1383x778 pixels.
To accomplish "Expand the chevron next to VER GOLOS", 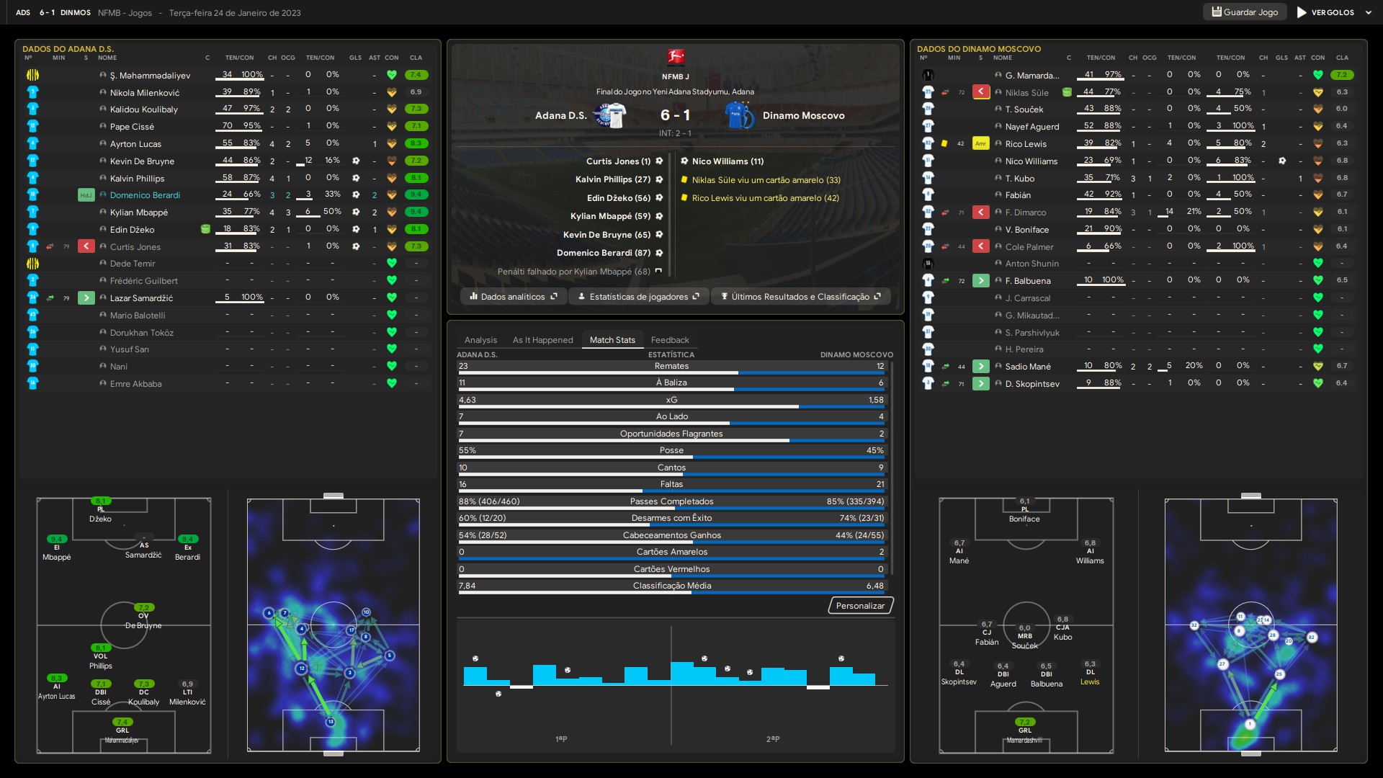I will point(1369,12).
